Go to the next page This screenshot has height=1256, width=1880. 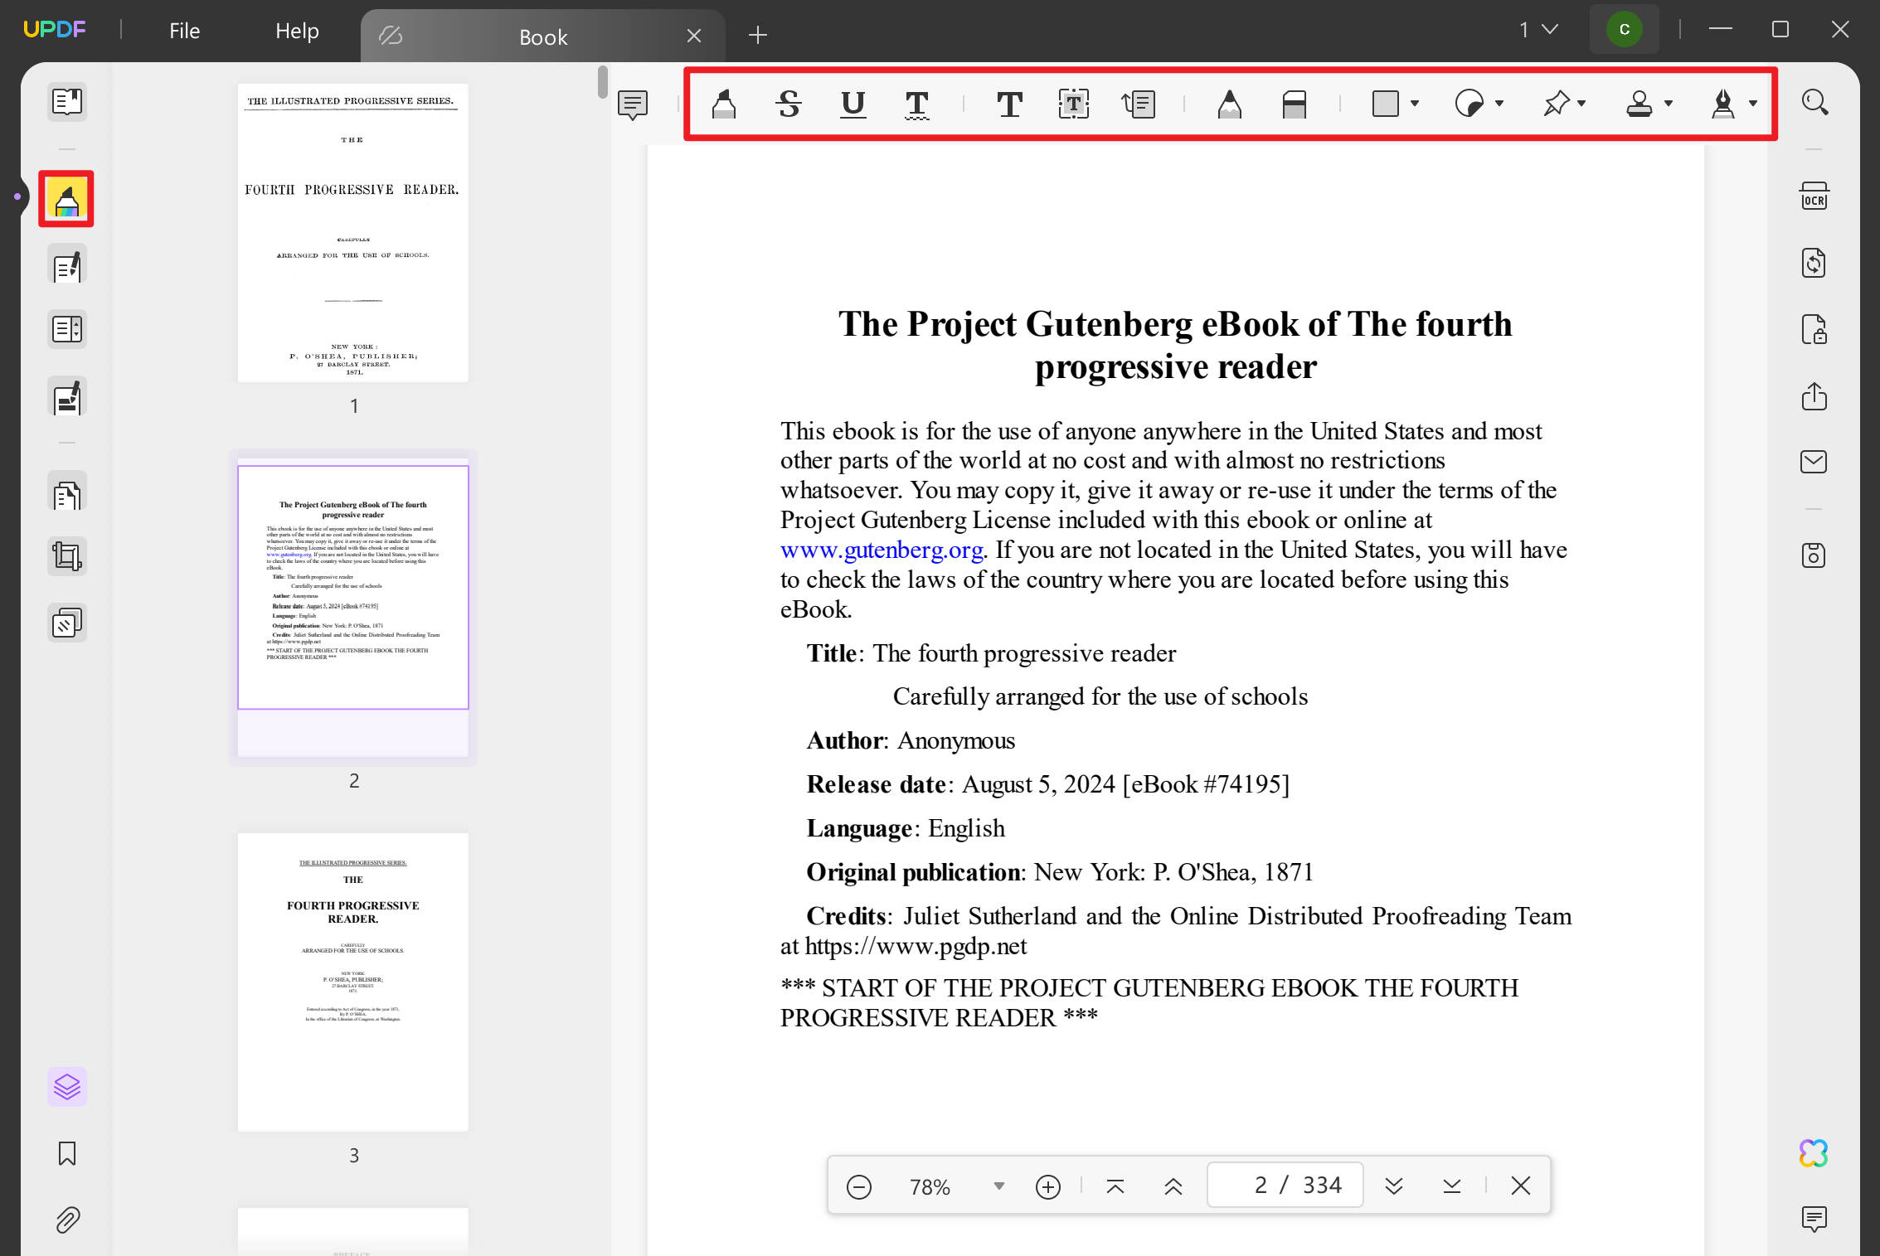click(1394, 1186)
